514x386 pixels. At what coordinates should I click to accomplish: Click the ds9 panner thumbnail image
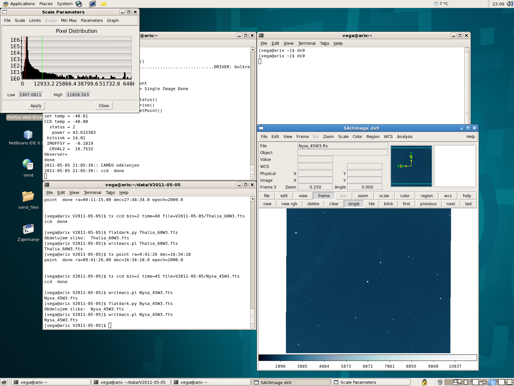pos(411,166)
